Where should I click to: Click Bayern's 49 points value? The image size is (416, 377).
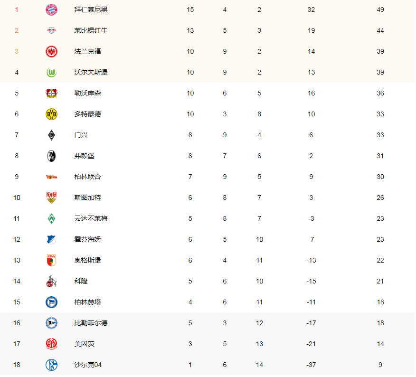(x=380, y=9)
